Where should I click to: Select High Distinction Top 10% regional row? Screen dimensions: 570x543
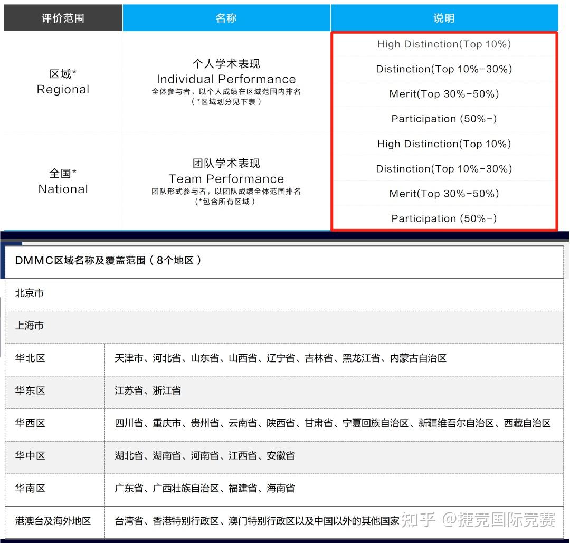[x=444, y=44]
